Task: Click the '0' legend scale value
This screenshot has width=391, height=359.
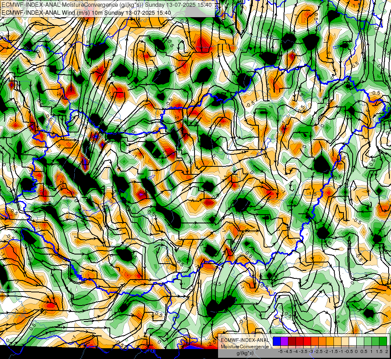Action: click(356, 351)
